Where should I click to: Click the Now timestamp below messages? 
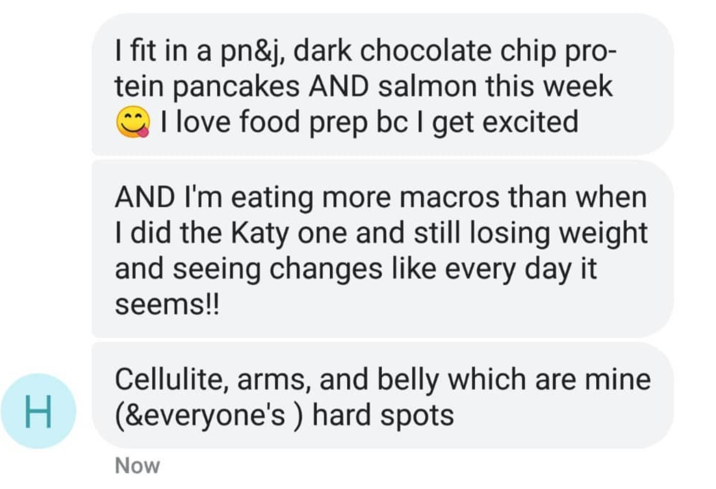tap(138, 466)
